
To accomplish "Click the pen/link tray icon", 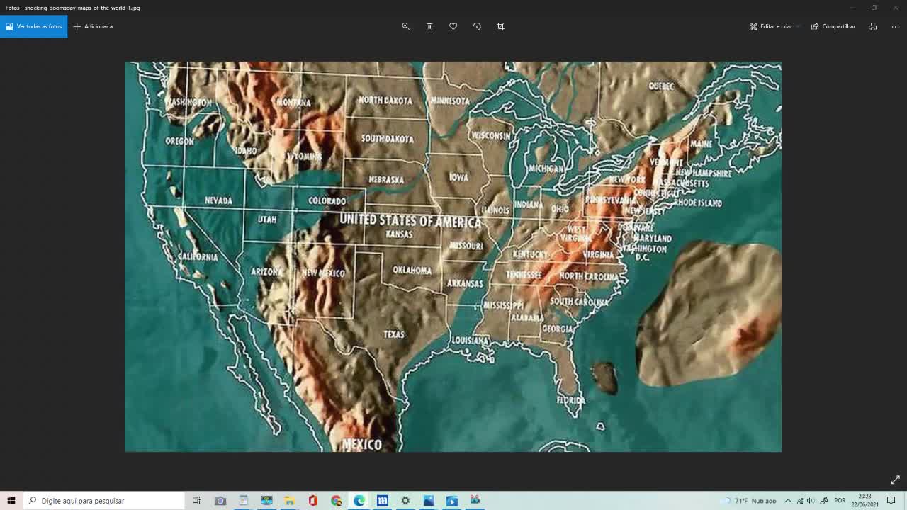I will point(824,501).
